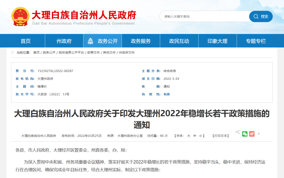284x178 pixels.
Task: Go to 政务公开 in the breadcrumb
Action: click(x=49, y=53)
